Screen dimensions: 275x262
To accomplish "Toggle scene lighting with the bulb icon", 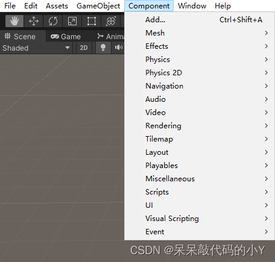I will click(103, 48).
